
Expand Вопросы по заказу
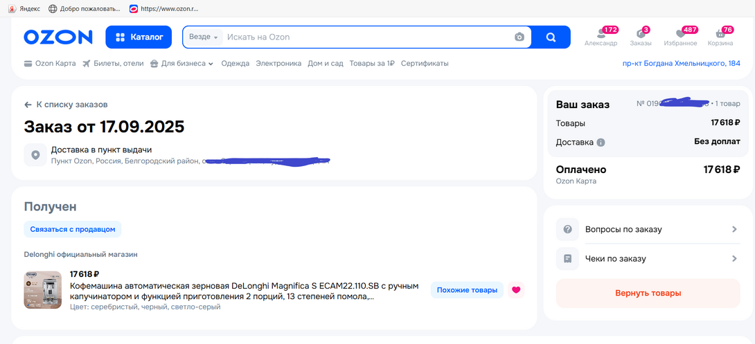648,229
